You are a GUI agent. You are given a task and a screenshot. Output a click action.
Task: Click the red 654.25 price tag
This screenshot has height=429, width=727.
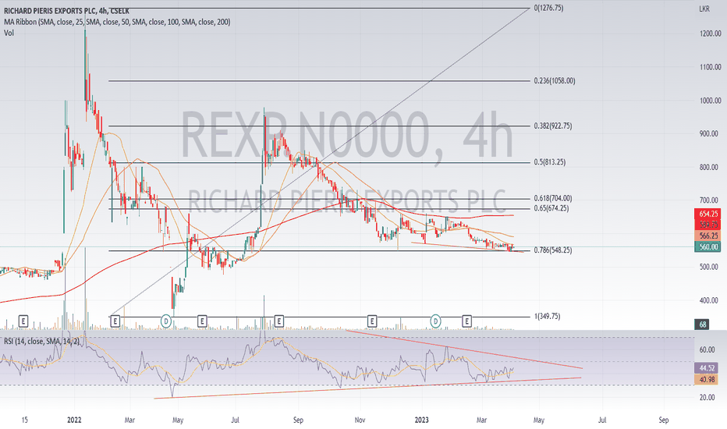click(707, 214)
